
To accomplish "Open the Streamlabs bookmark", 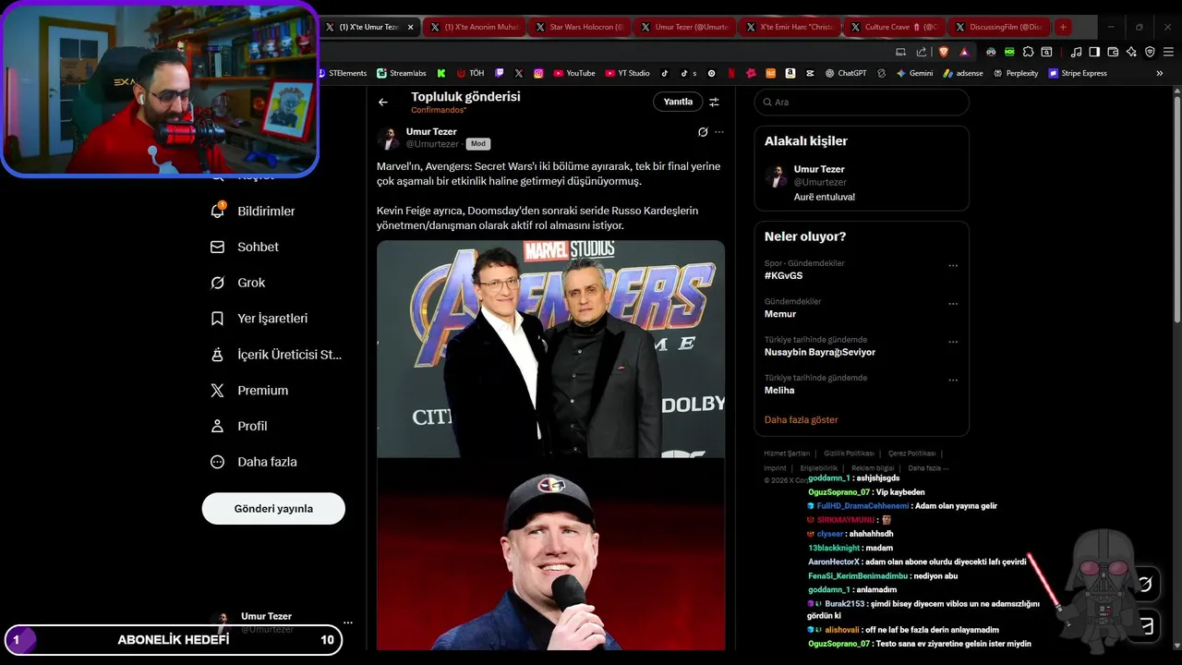I will click(x=402, y=73).
